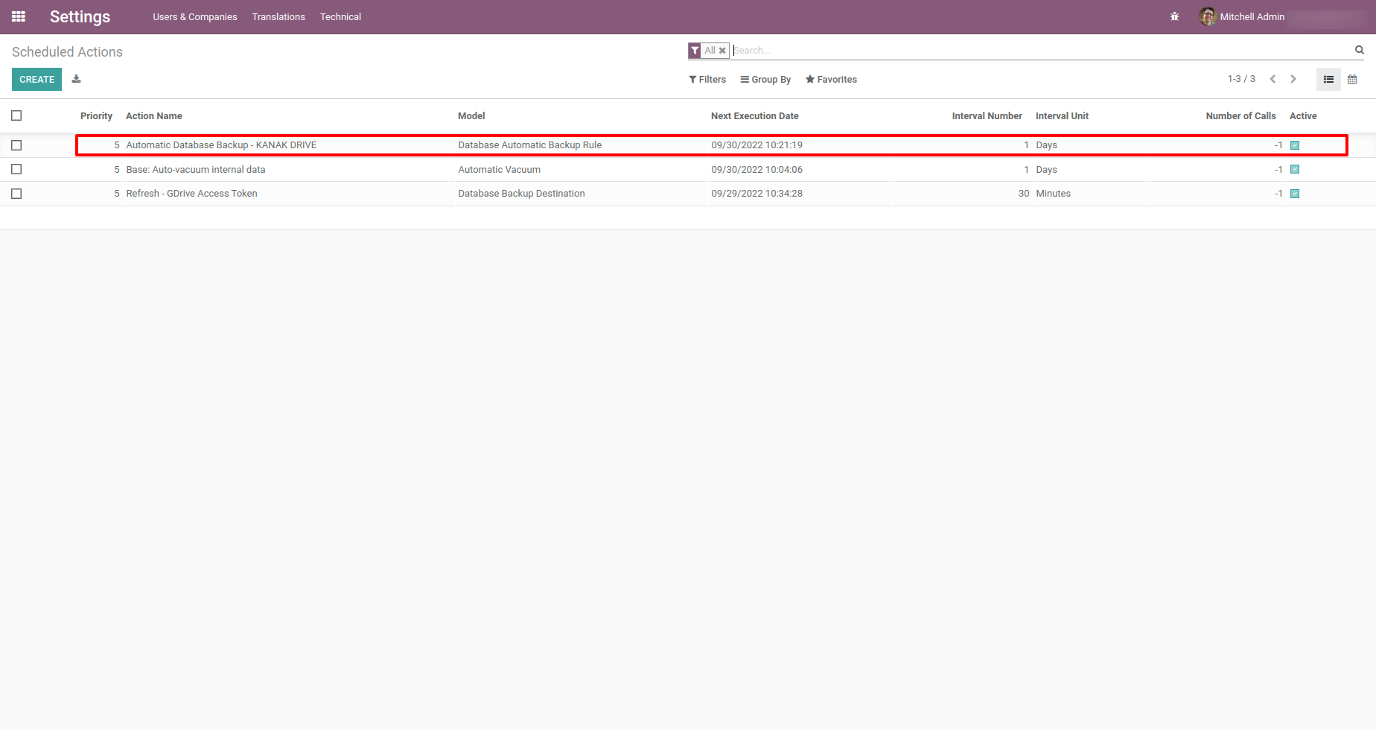Click date 09/29/2022 10:34:28
1376x730 pixels.
[x=757, y=194]
